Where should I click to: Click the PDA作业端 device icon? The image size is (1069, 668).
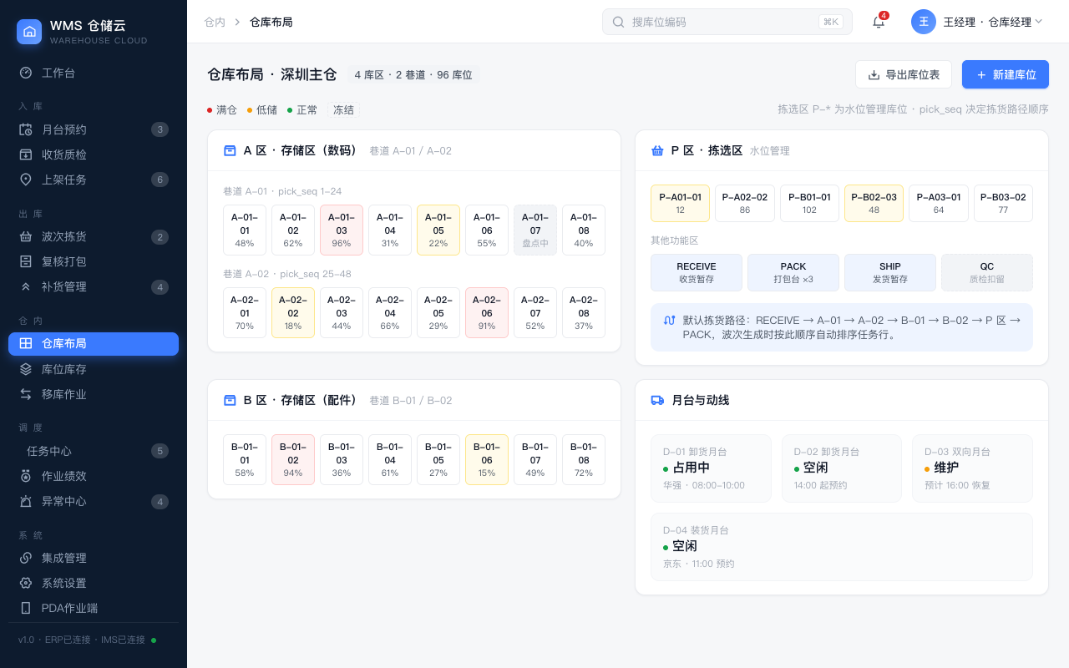point(26,608)
